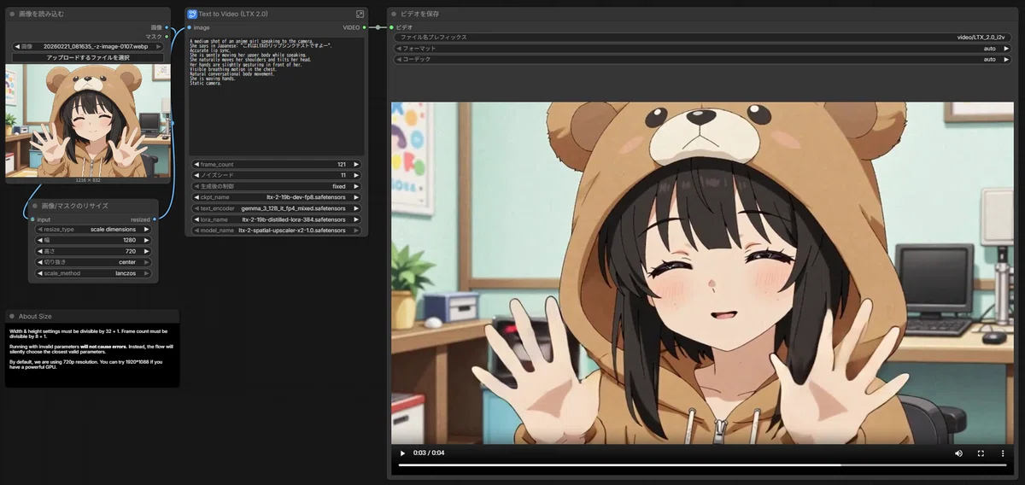Click the subgraph icon on the Text to Video node
Screen dimensions: 1025x485
(x=192, y=14)
